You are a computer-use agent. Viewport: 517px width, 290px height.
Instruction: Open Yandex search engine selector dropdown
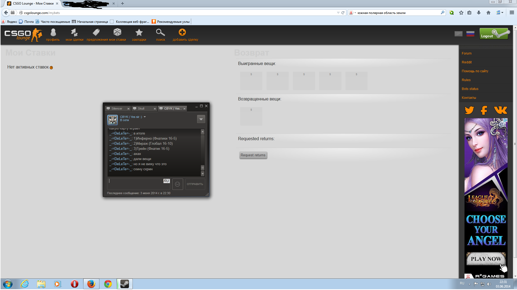point(352,13)
